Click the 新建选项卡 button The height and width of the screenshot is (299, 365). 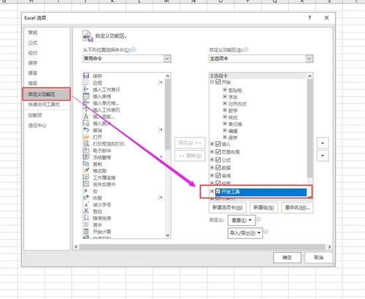[x=228, y=208]
